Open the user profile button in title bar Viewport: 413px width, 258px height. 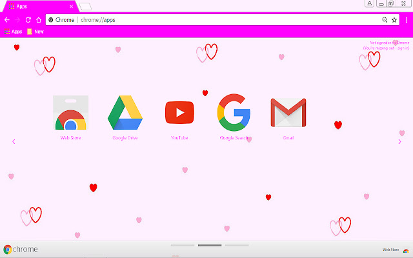pos(369,3)
